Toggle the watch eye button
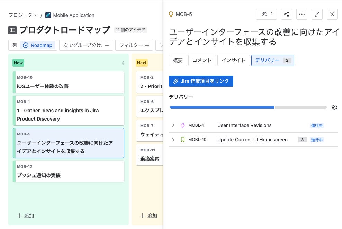The image size is (342, 229). (267, 14)
